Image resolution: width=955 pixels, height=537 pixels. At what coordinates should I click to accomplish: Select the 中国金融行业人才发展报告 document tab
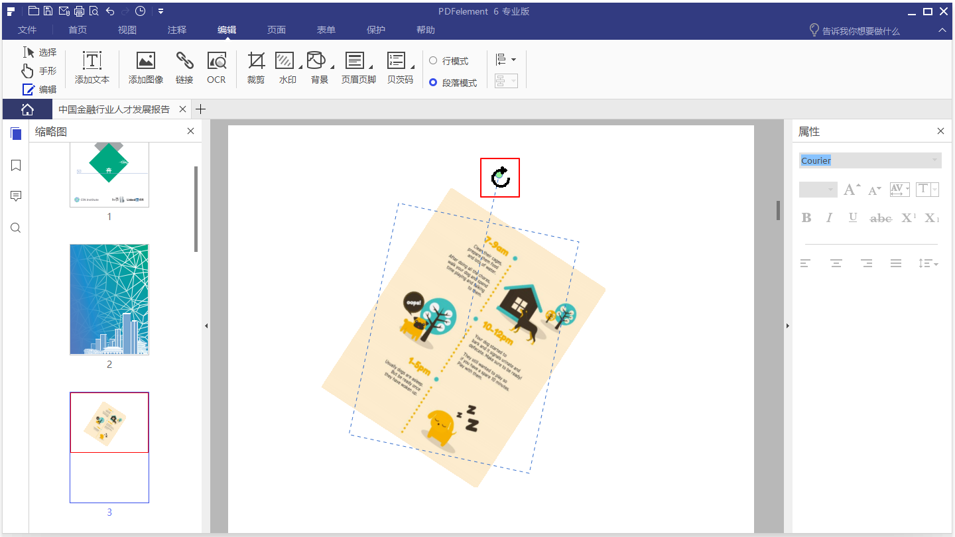click(114, 109)
